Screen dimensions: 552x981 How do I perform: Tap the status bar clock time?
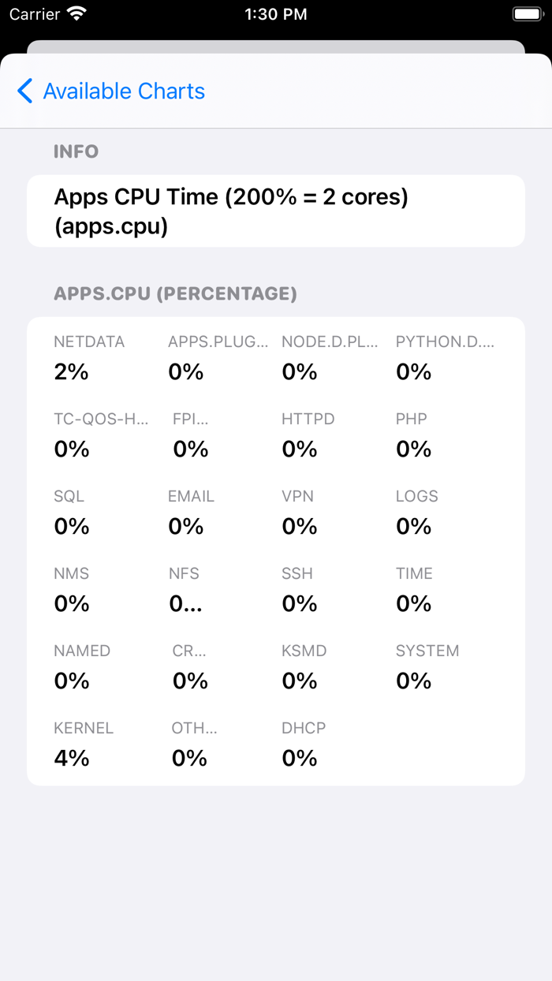(x=275, y=14)
